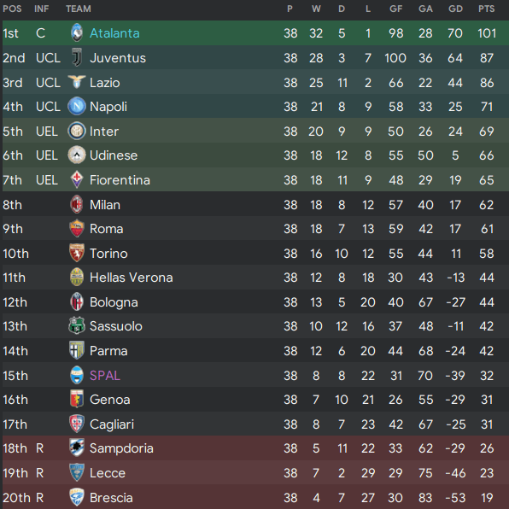Click the Juventus club badge
The height and width of the screenshot is (509, 509).
coord(77,58)
